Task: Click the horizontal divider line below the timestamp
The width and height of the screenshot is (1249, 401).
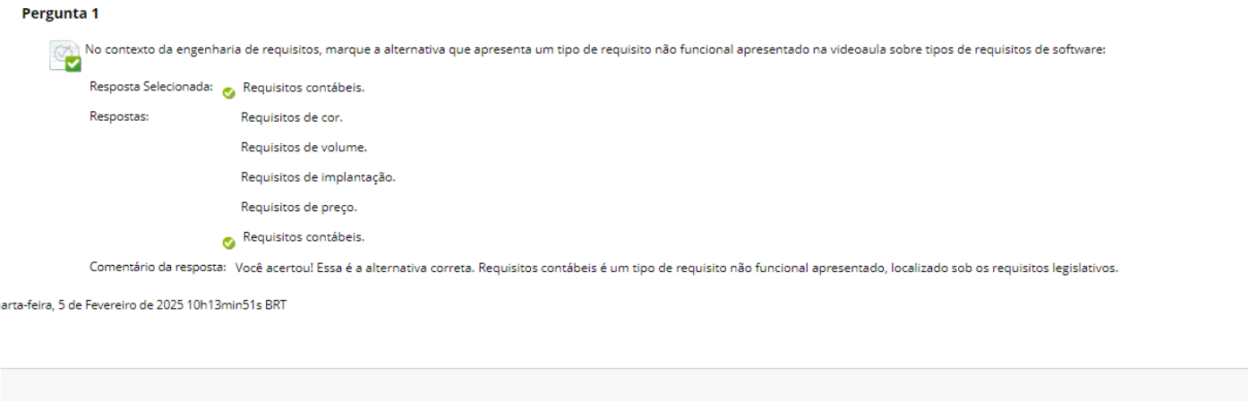Action: [x=624, y=368]
